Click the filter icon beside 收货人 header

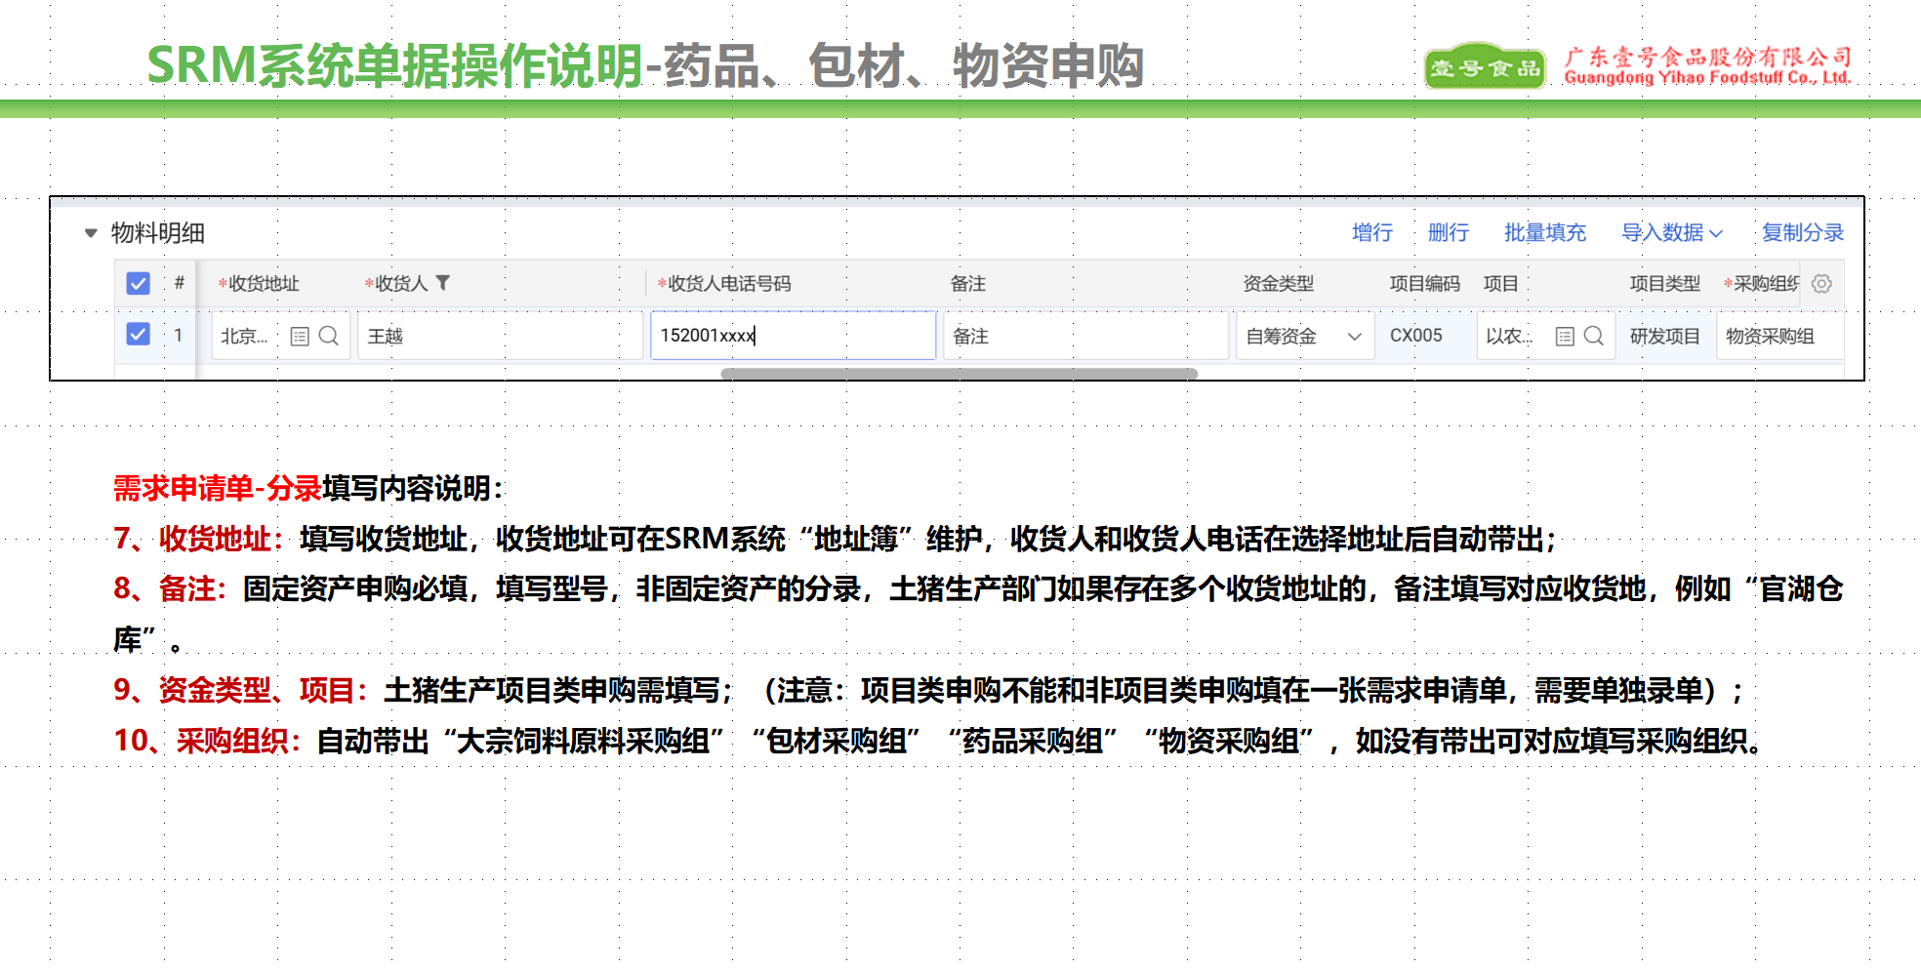click(x=442, y=283)
